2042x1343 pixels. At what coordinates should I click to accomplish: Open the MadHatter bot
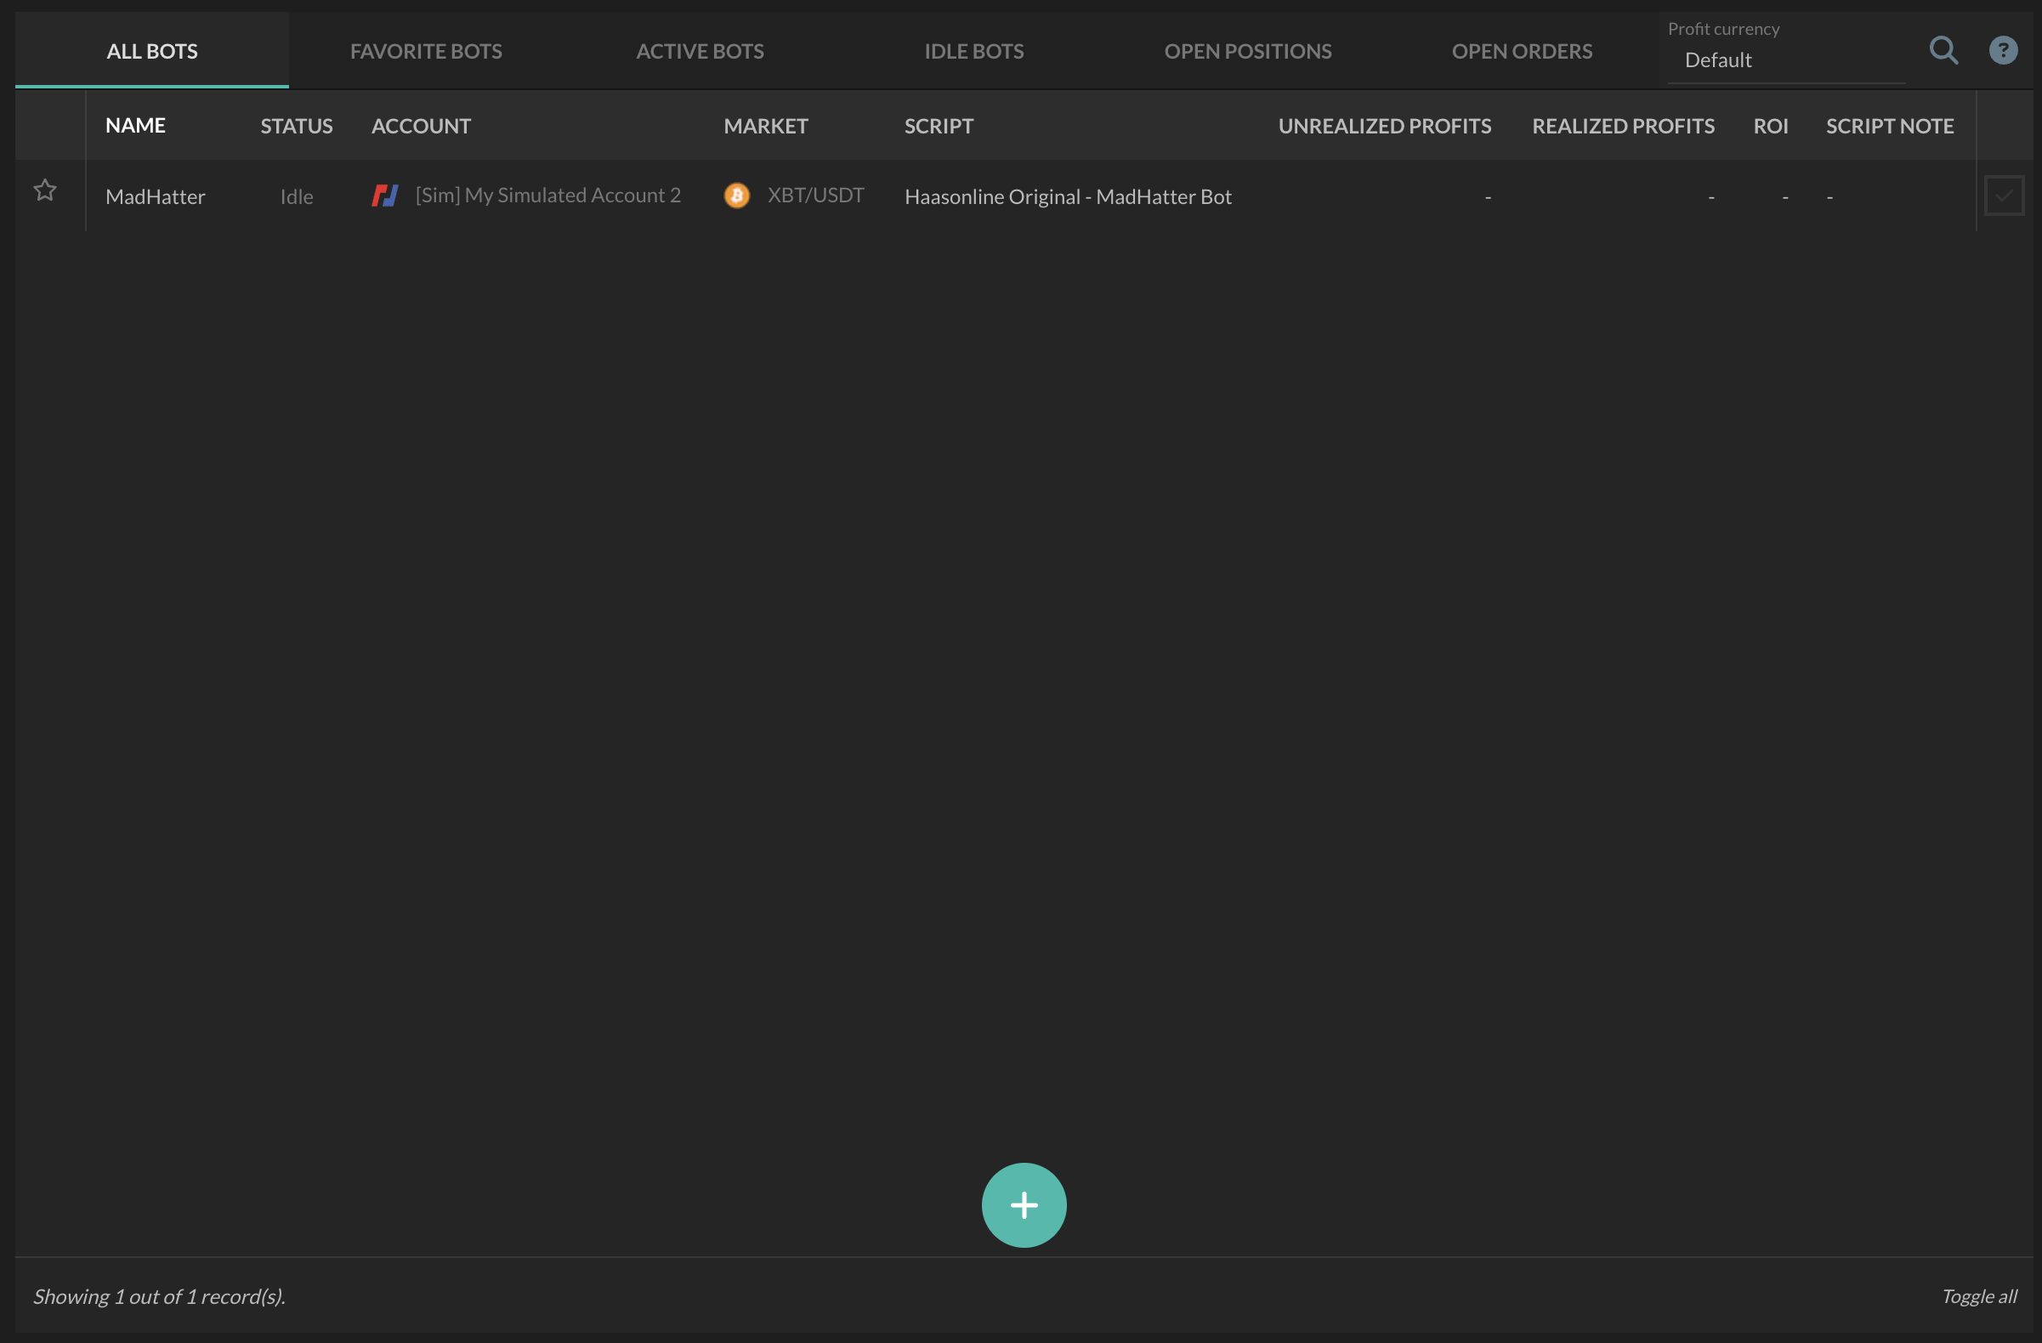click(156, 195)
